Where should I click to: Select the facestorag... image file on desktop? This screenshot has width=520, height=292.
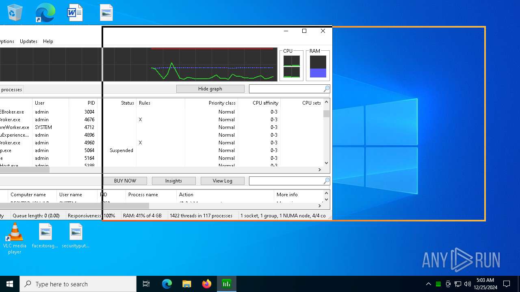tap(45, 236)
